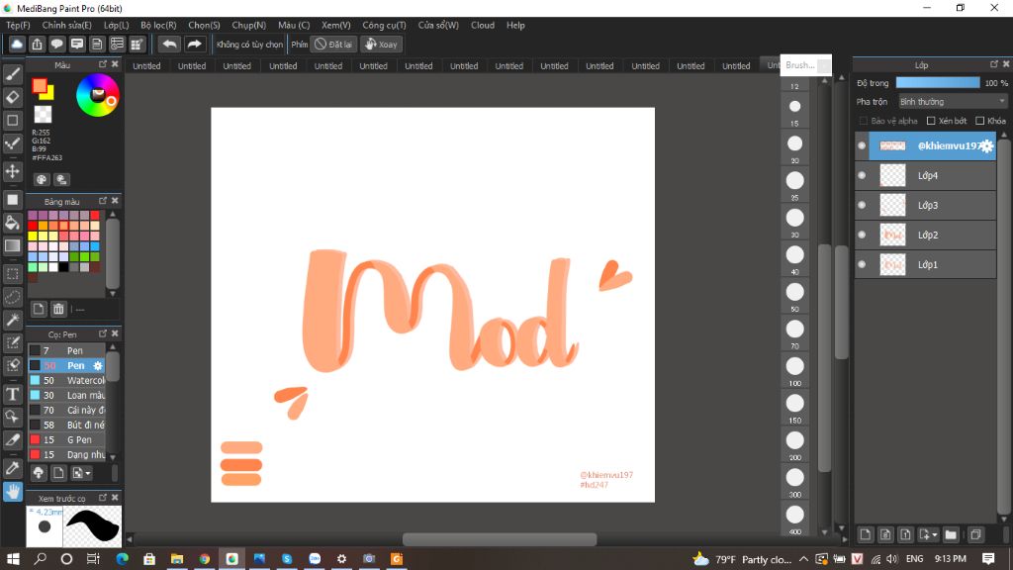Open File Explorer from taskbar
1013x570 pixels.
tap(176, 558)
